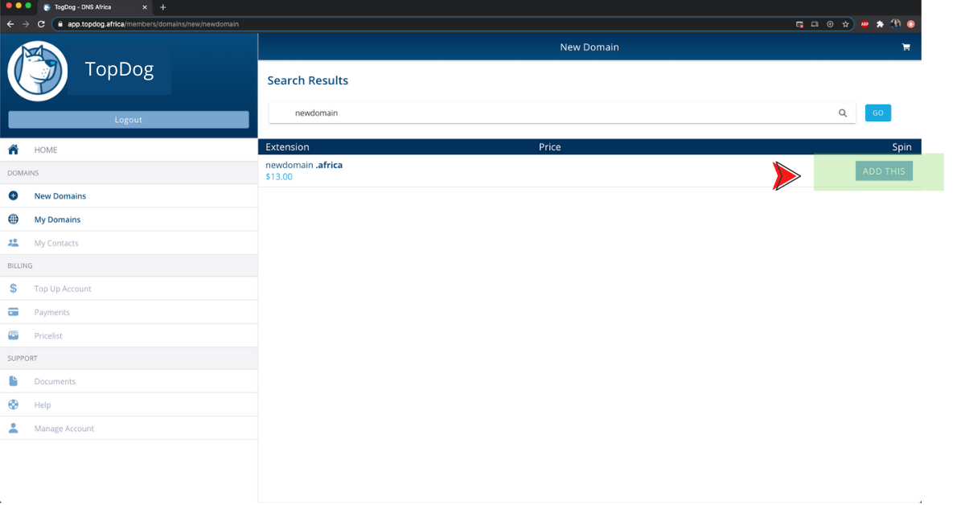The height and width of the screenshot is (505, 965).
Task: Click the New Domain page title
Action: click(x=589, y=47)
